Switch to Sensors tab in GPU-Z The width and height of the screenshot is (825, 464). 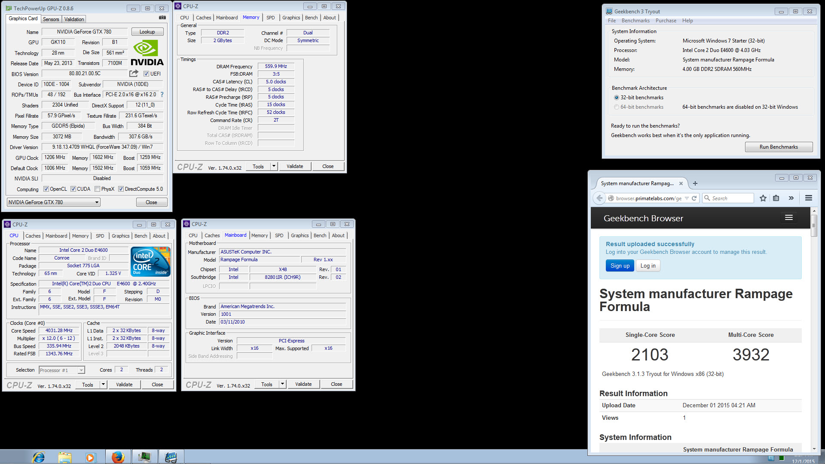coord(51,19)
